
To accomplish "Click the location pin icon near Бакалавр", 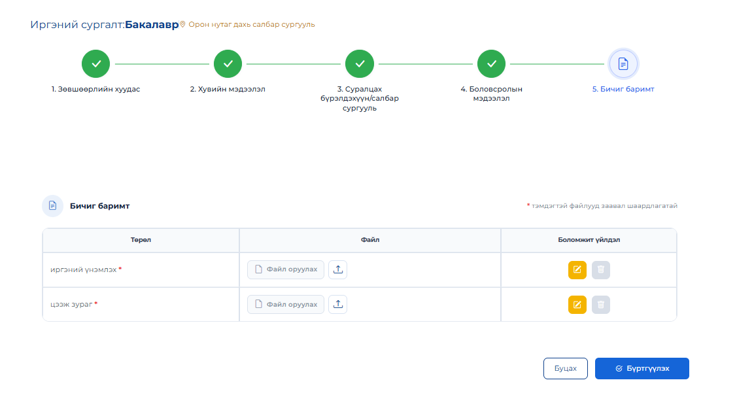I will coord(183,24).
